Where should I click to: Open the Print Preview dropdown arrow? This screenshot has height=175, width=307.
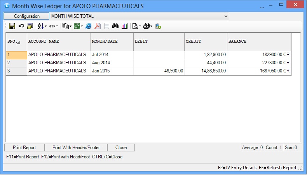click(x=140, y=26)
